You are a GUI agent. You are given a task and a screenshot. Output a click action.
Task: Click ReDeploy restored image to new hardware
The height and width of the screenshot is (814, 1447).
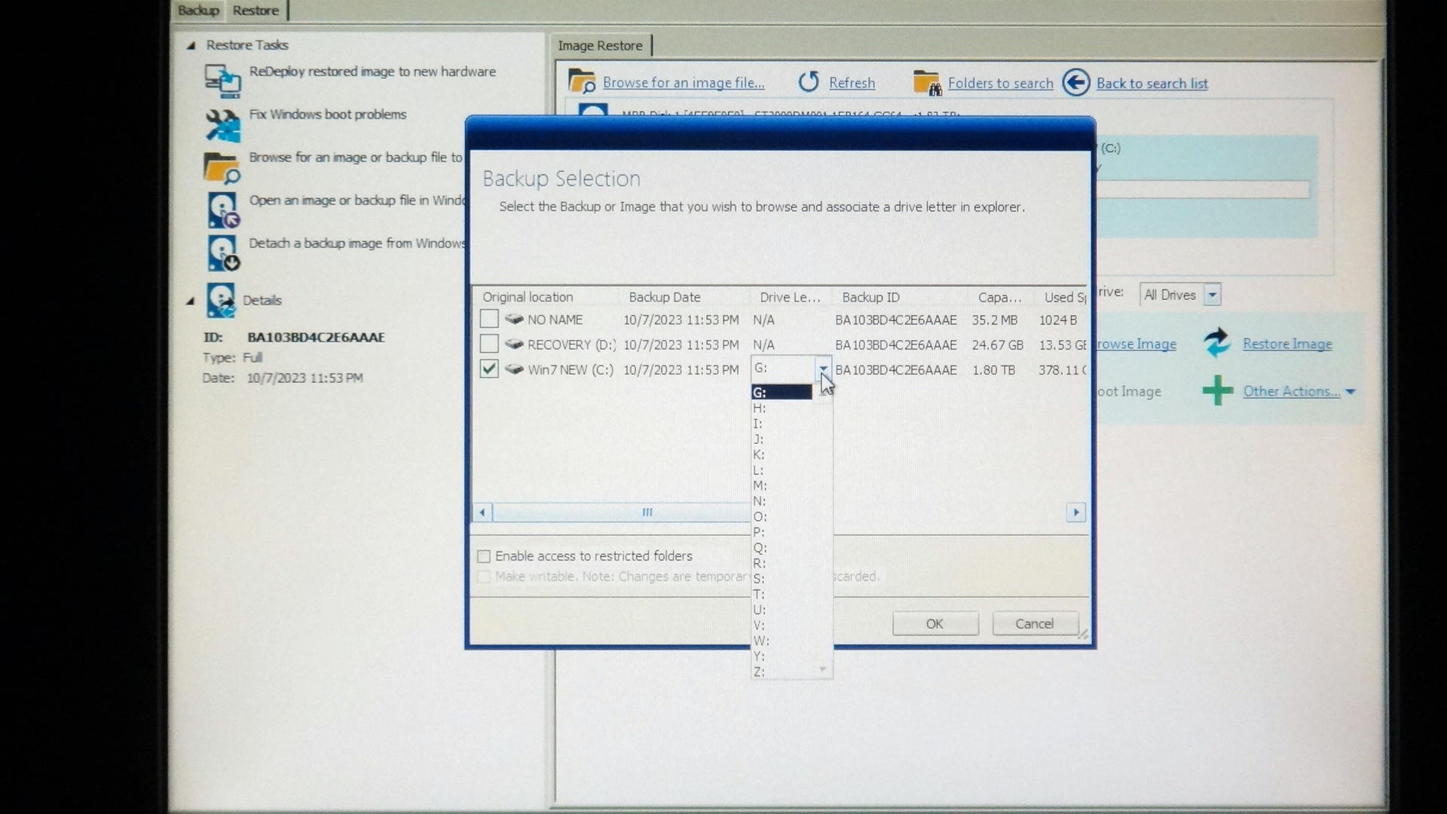pyautogui.click(x=372, y=72)
